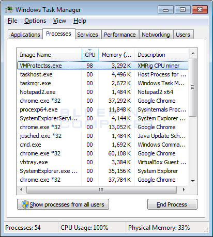Sort by CPU column header
The width and height of the screenshot is (213, 237).
90,55
